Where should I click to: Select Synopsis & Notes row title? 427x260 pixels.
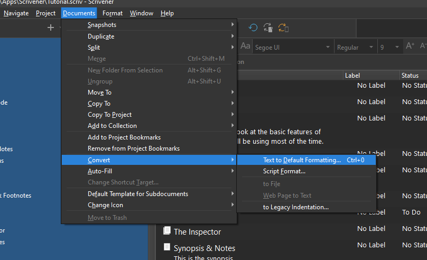pos(204,248)
